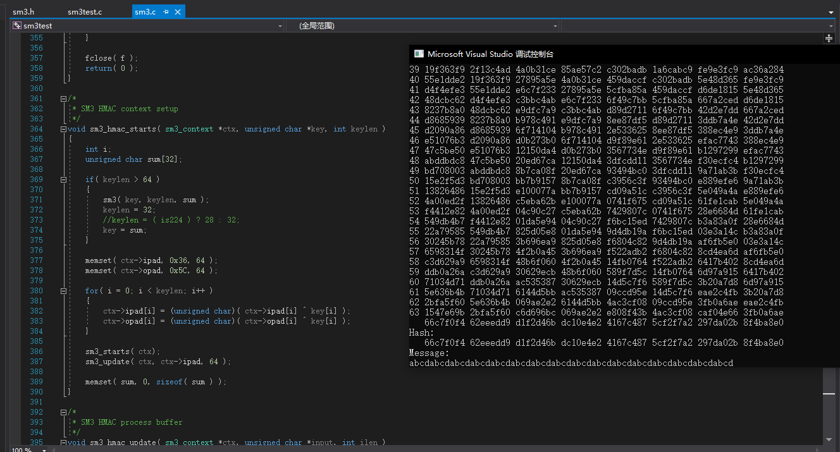The width and height of the screenshot is (840, 452).
Task: Click the pin icon on sm3.c tab
Action: pyautogui.click(x=166, y=12)
